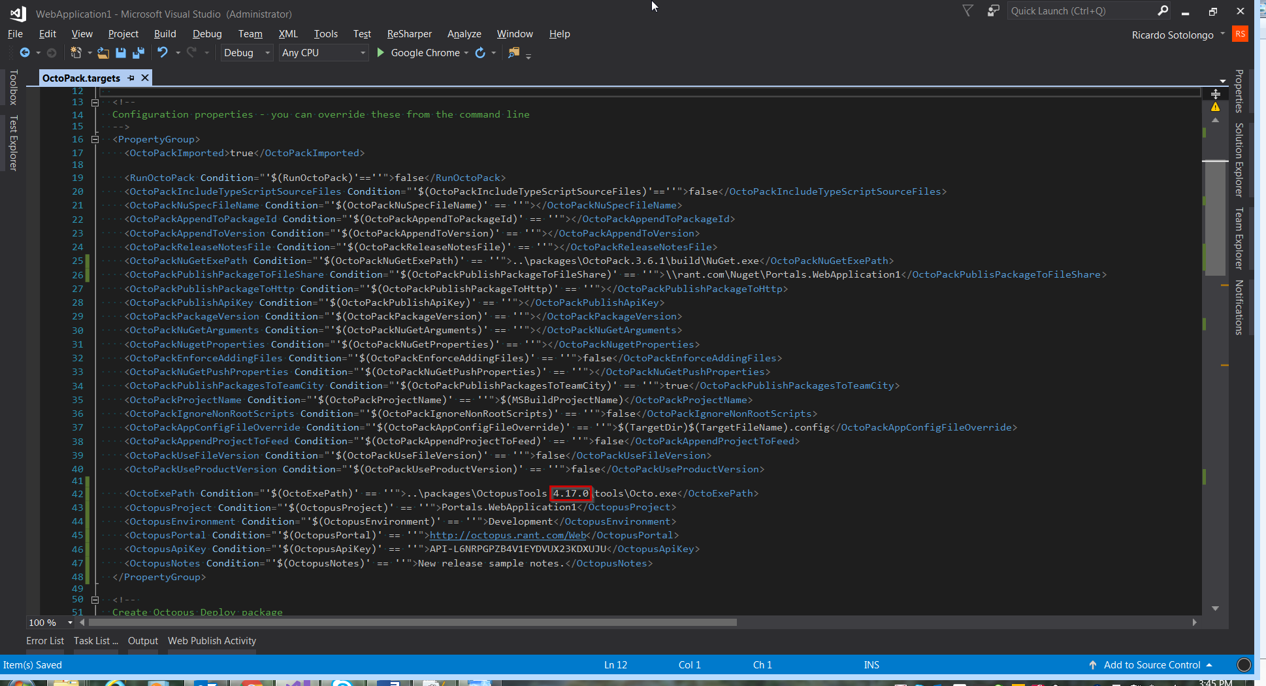Click the Refresh browser icon in toolbar
This screenshot has height=686, width=1266.
tap(480, 53)
